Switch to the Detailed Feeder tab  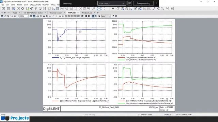point(56,13)
